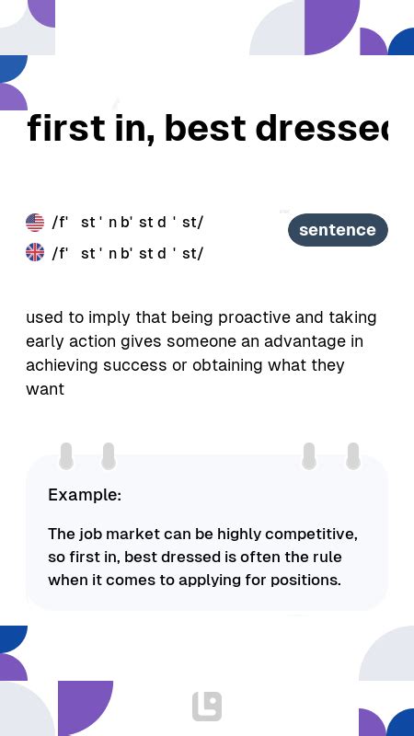The image size is (414, 736).
Task: Click the 'Example:' label
Action: (x=85, y=495)
